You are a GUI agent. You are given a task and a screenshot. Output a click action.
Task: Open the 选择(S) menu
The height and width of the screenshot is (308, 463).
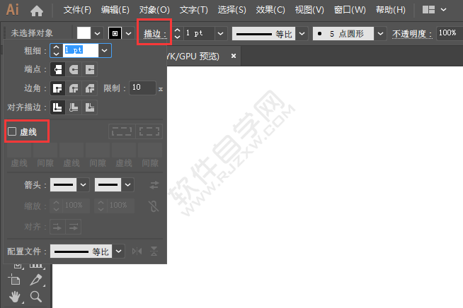coord(232,10)
